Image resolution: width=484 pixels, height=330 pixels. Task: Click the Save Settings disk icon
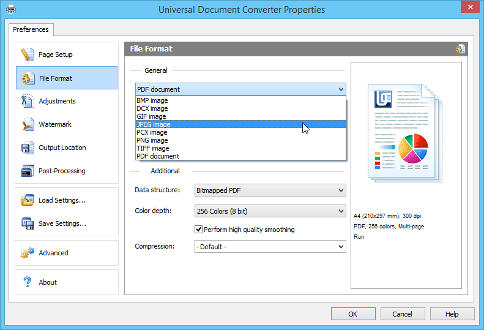(x=28, y=223)
